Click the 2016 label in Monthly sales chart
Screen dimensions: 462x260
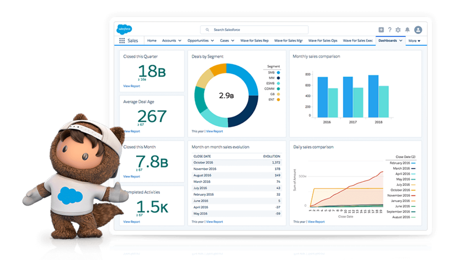pyautogui.click(x=327, y=122)
